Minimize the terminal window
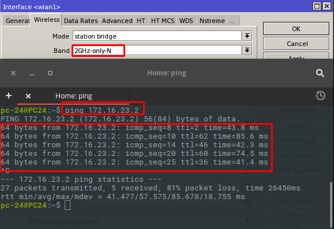Screen dimensions: 334x229 [x=32, y=75]
